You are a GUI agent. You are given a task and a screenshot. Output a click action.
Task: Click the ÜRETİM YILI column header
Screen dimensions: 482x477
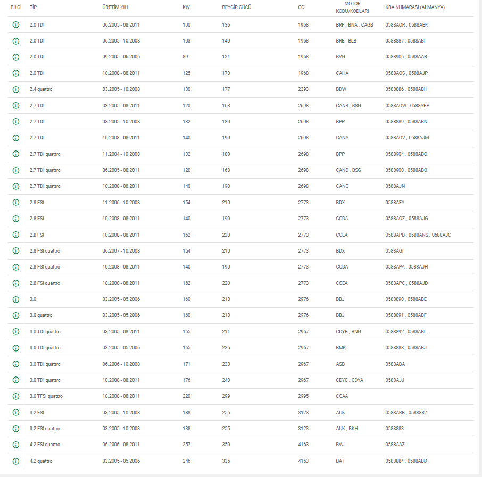click(115, 7)
